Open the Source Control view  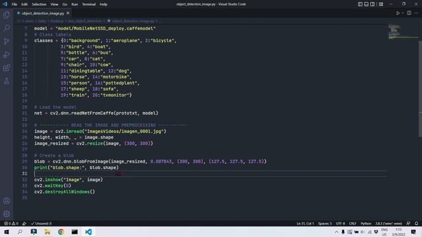click(x=7, y=41)
